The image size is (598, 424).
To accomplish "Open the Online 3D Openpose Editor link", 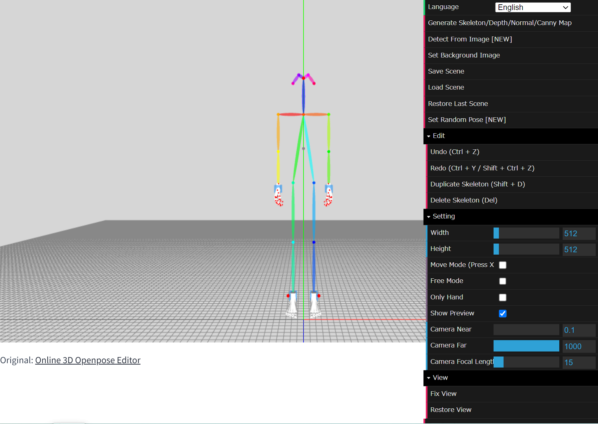I will coord(88,360).
